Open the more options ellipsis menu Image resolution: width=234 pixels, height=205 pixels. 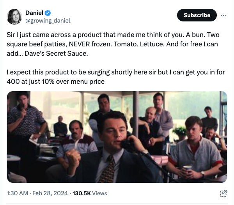223,15
